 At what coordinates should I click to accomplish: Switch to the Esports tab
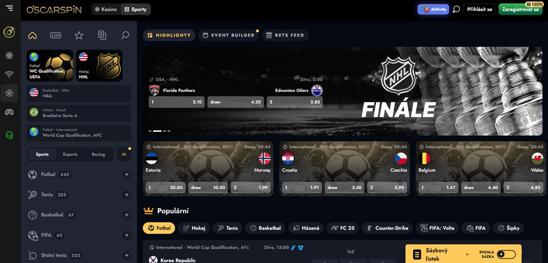coord(70,154)
